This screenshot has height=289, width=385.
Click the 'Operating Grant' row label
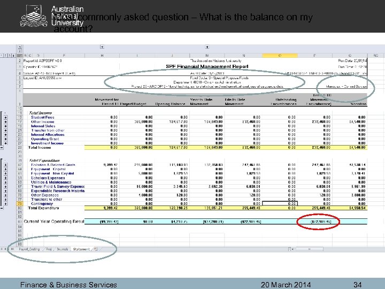coord(45,139)
